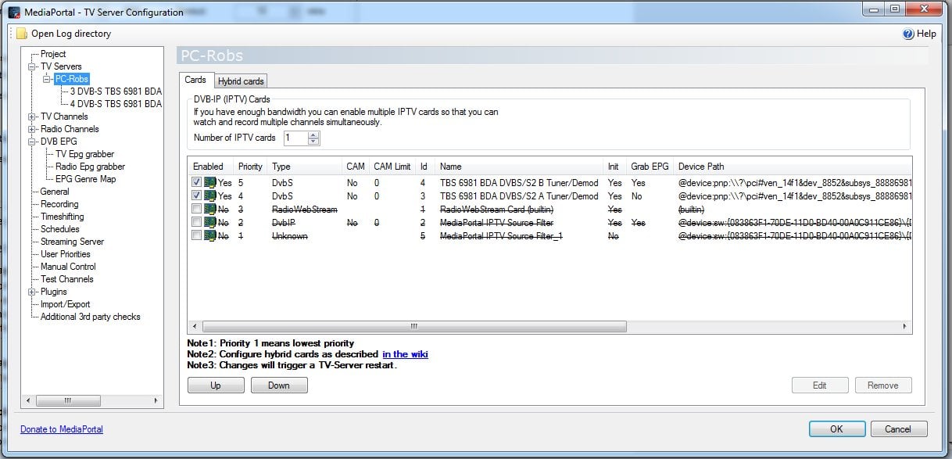The width and height of the screenshot is (952, 459).
Task: Click the card list scrollbar right arrow
Action: coord(905,327)
